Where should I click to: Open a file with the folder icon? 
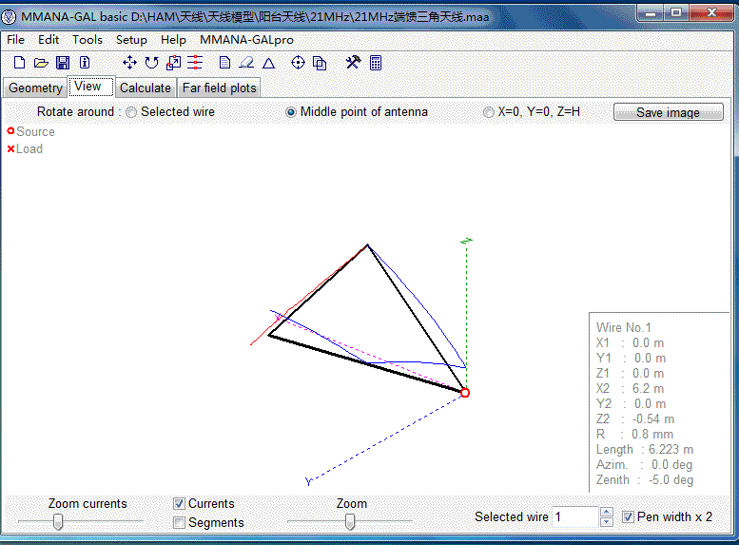coord(41,63)
